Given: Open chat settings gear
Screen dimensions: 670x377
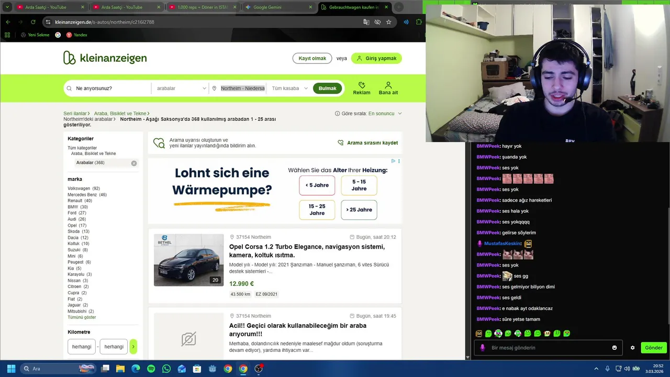Looking at the screenshot, I should (632, 348).
